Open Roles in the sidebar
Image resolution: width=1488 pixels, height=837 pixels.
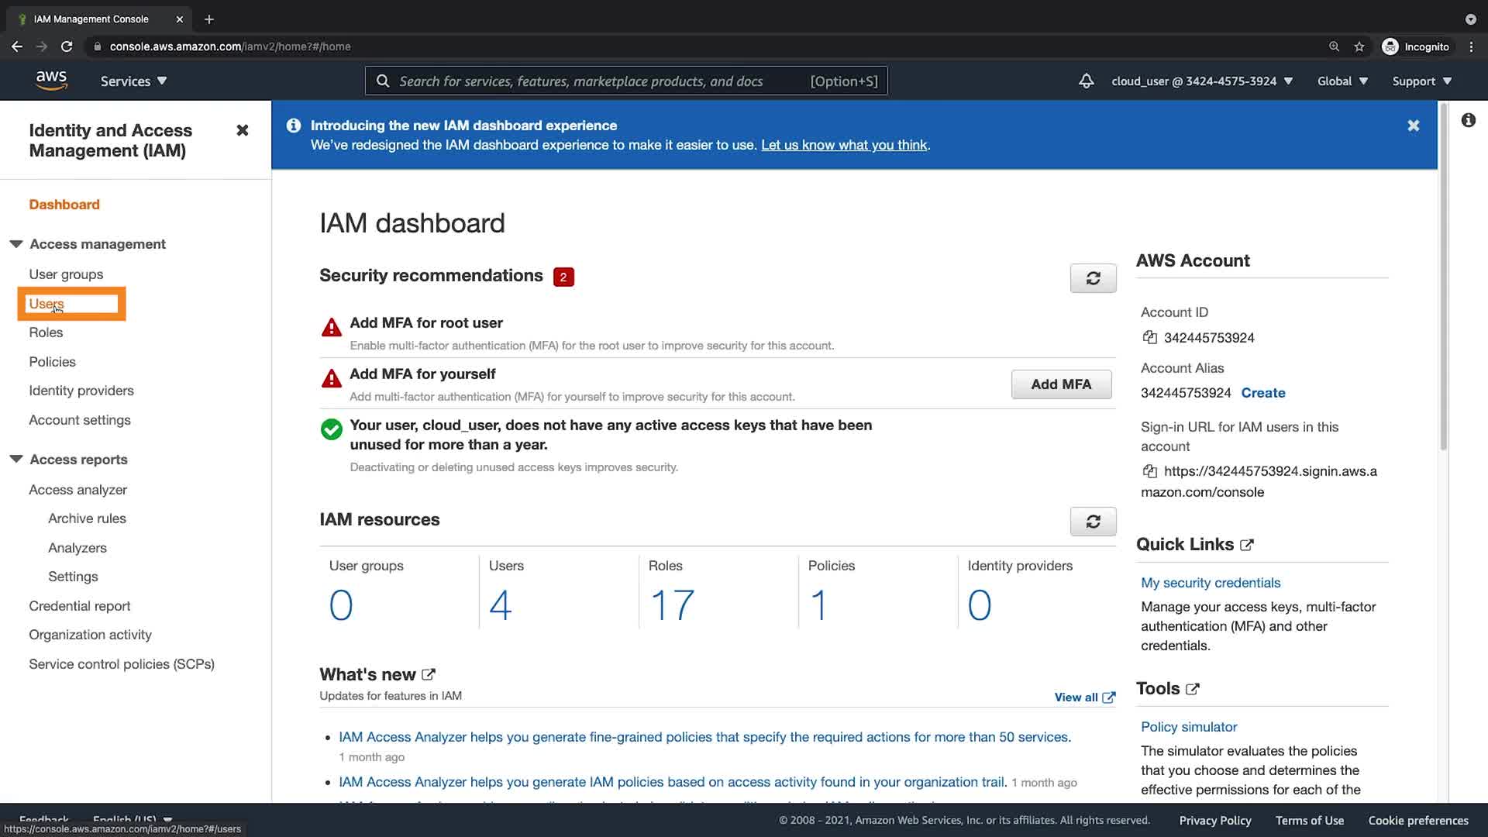(46, 332)
